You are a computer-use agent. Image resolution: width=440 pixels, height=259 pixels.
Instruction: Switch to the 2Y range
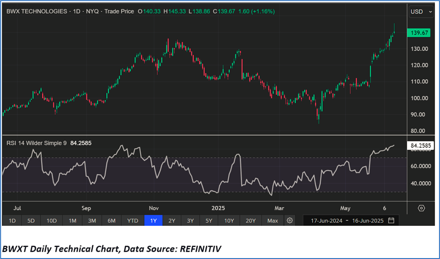coord(172,220)
